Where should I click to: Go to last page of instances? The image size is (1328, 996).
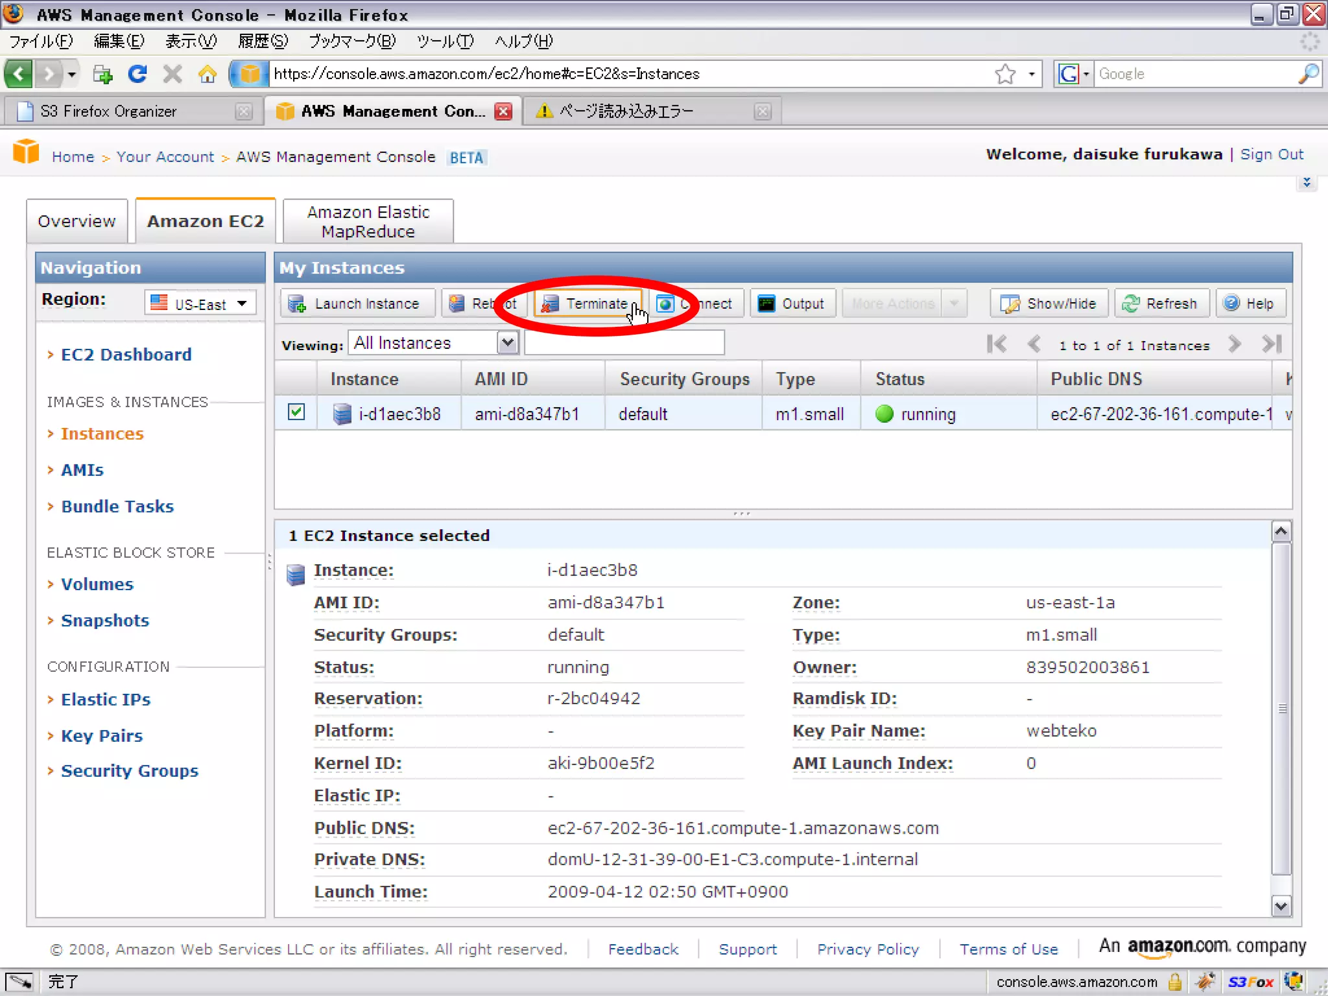pos(1272,344)
